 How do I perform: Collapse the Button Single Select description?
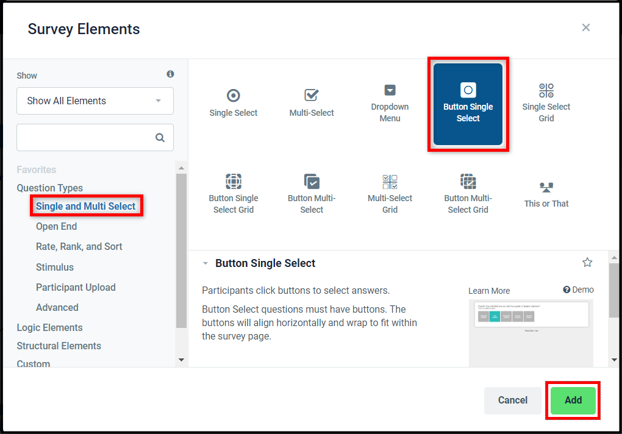(x=206, y=264)
